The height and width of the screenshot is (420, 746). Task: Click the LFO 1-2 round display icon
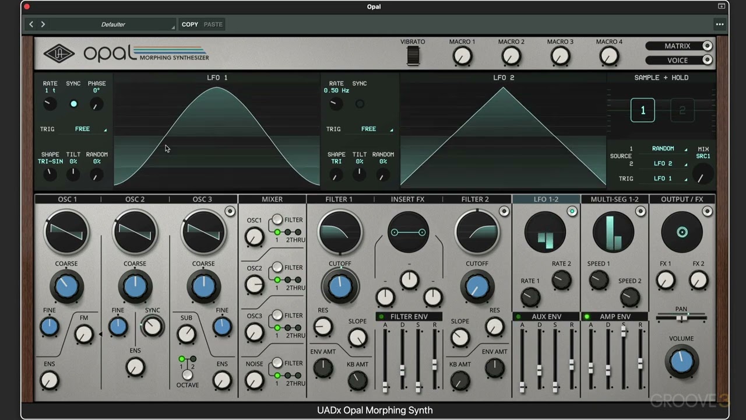click(x=546, y=232)
